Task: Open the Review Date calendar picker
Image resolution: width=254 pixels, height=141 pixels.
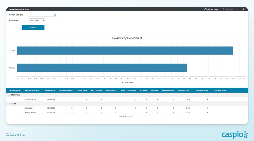Action: coord(55,15)
